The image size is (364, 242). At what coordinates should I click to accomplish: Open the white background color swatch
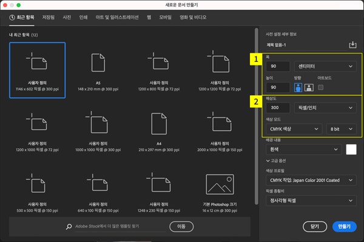[351, 149]
